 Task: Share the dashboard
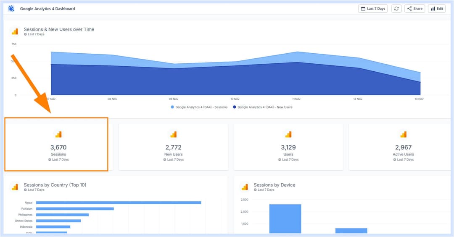point(414,9)
